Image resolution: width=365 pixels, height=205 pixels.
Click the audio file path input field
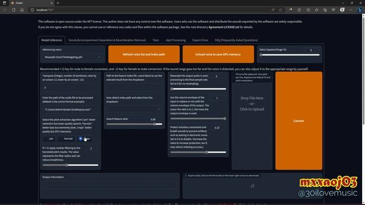[70, 109]
